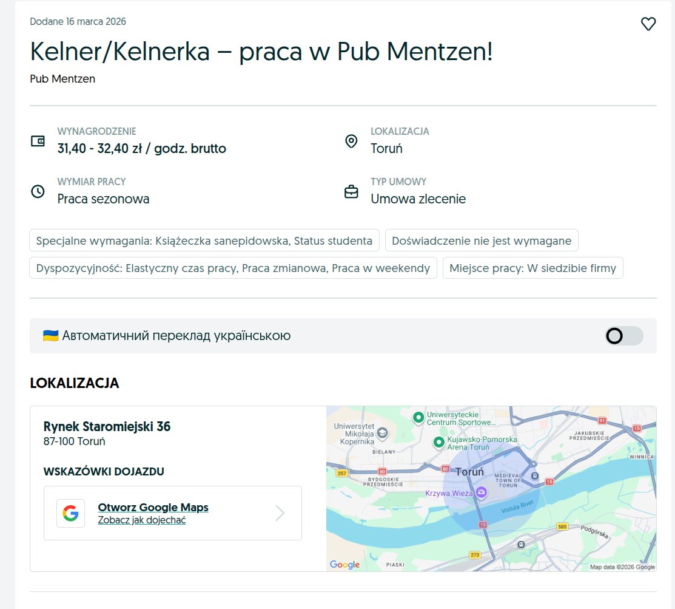Click the Specjalne wymagania tag
This screenshot has height=609, width=675.
click(x=204, y=240)
